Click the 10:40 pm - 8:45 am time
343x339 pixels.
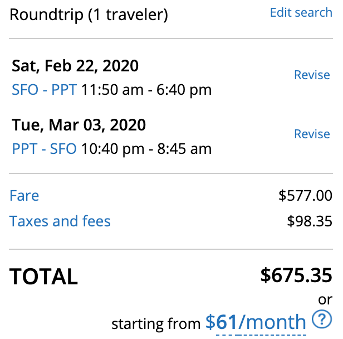[x=146, y=149]
